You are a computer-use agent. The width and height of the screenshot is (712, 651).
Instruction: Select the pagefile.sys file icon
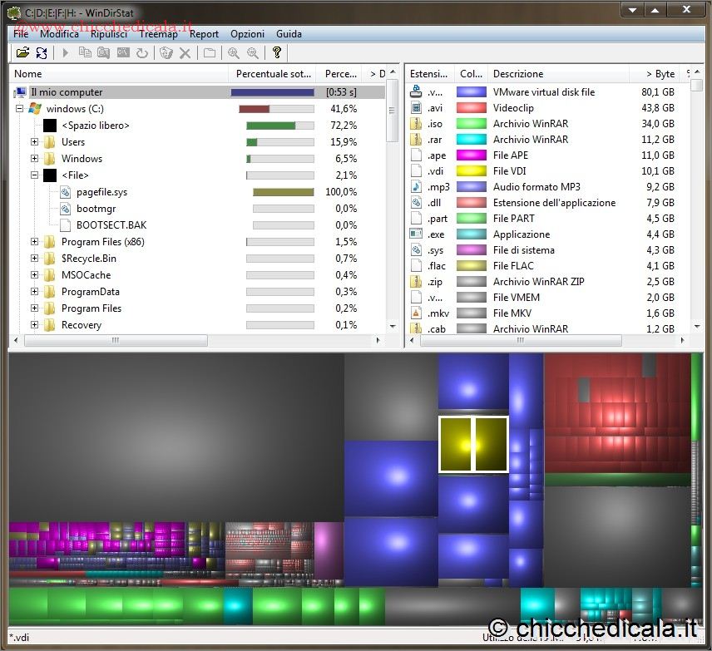tap(67, 192)
